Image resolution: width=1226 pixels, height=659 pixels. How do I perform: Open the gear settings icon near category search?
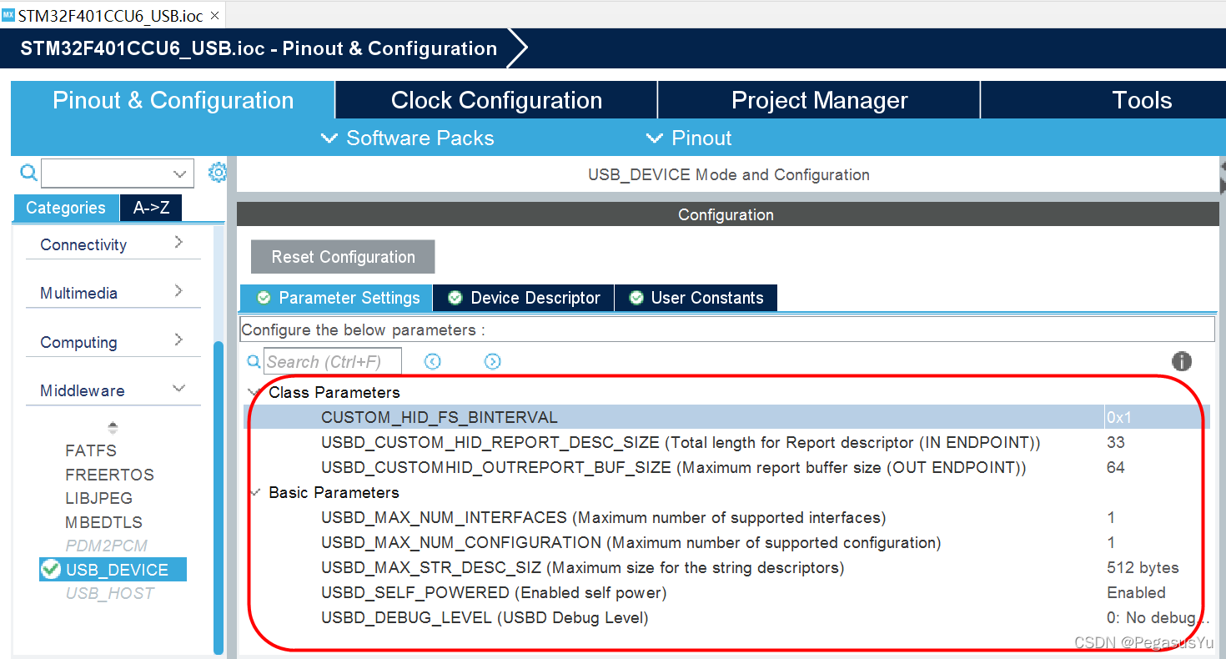tap(217, 173)
